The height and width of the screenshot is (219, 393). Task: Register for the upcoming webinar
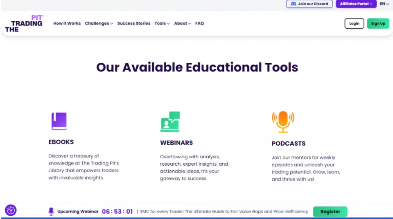330,212
